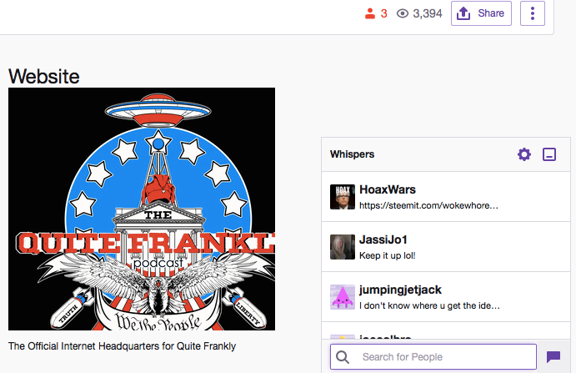576x373 pixels.
Task: Click 'I don't know where u get' message
Action: [429, 305]
